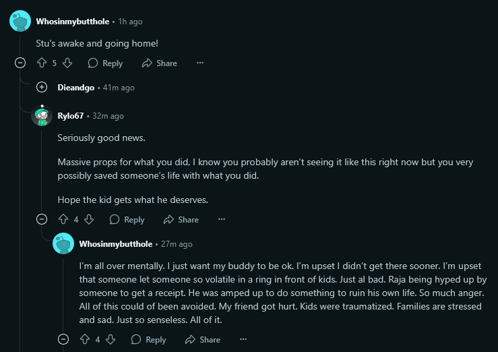Image resolution: width=498 pixels, height=352 pixels.
Task: Downvote the "Stu's awake and going home!" comment
Action: click(x=67, y=63)
